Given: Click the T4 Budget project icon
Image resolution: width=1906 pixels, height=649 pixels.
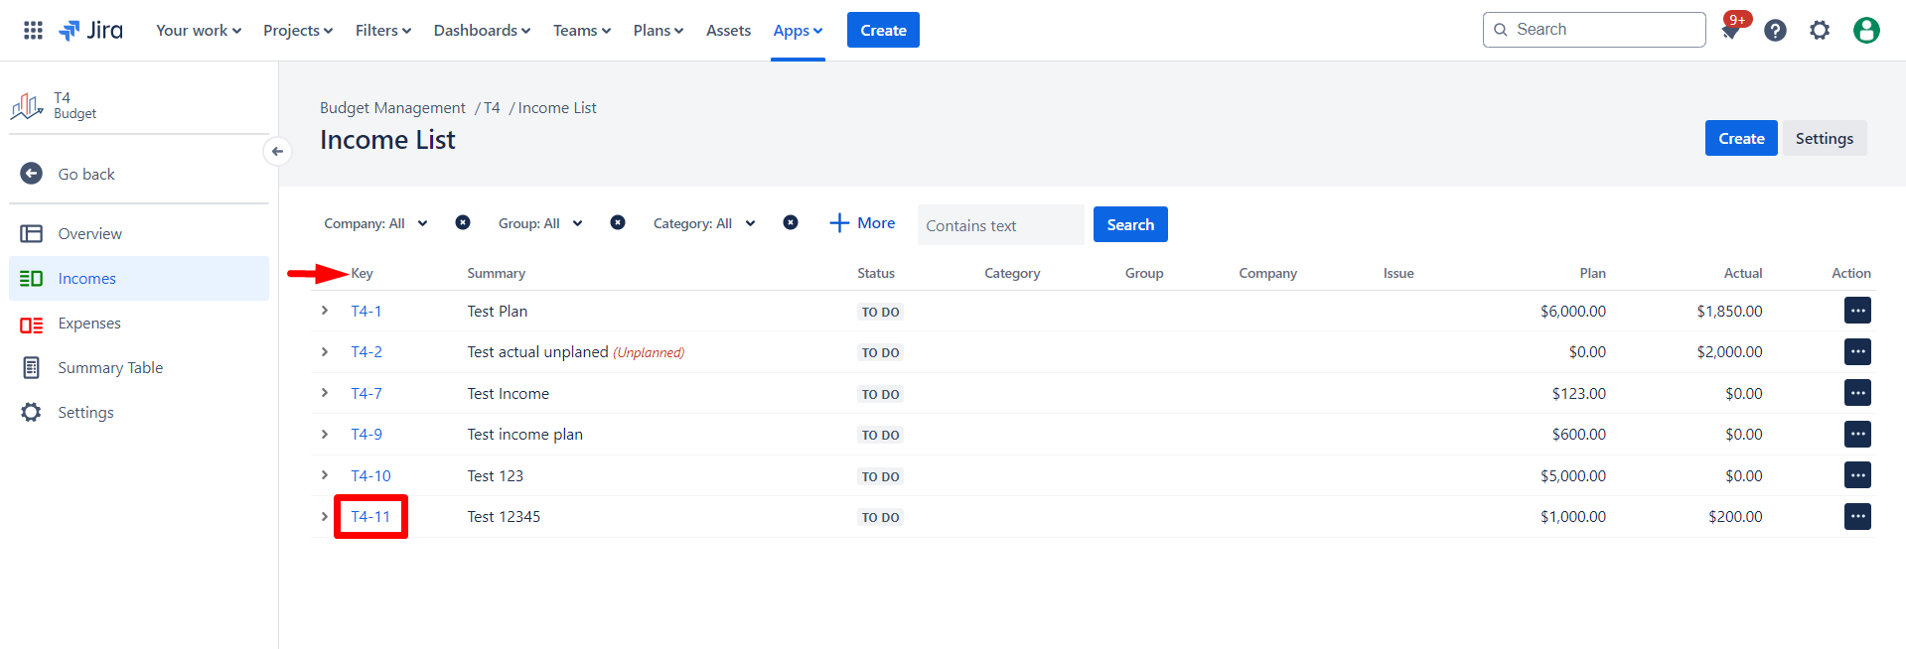Looking at the screenshot, I should [27, 105].
